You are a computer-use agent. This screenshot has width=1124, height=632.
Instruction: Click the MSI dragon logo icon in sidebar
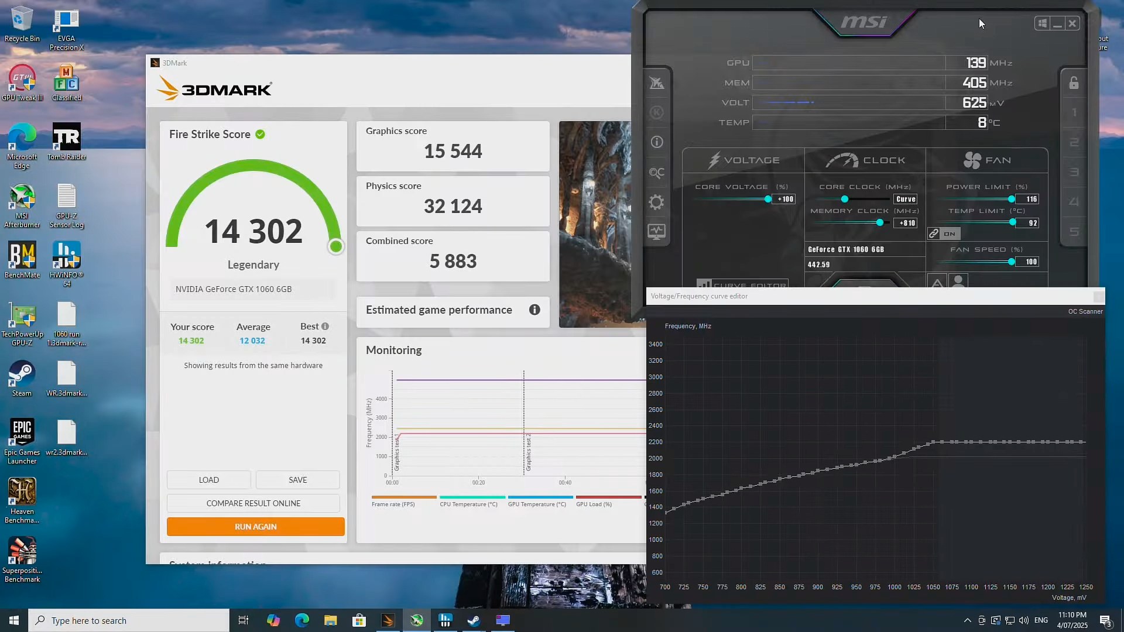(x=656, y=83)
